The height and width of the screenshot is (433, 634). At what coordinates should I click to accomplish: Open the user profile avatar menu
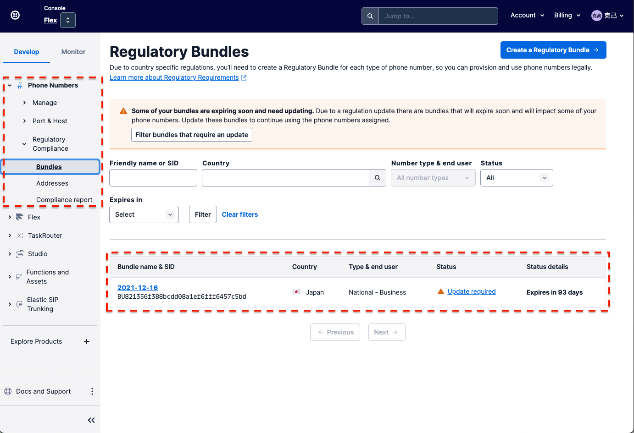(x=607, y=16)
